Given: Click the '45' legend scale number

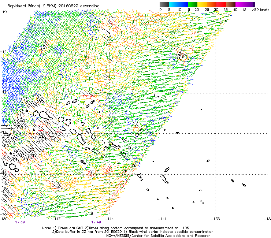Looking at the screenshot, I should [x=244, y=10].
